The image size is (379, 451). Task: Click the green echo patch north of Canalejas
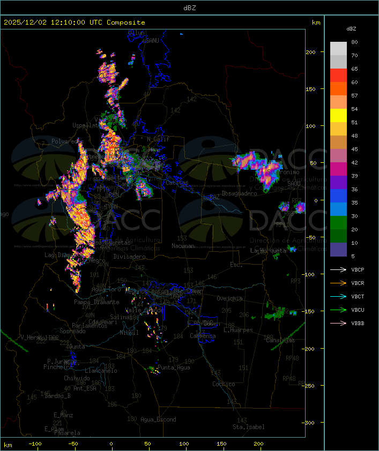point(275,314)
